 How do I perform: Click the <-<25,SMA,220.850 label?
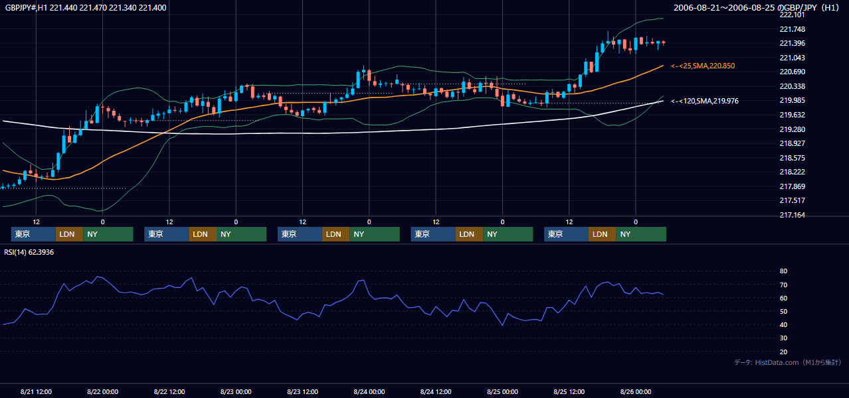(703, 66)
